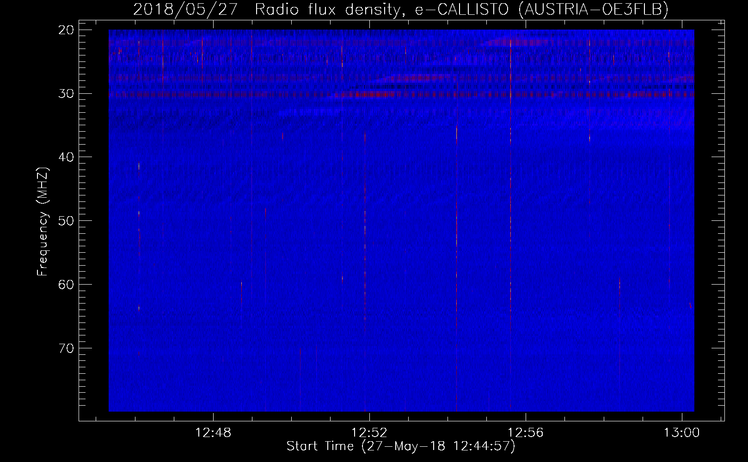Click the "70" frequency tick label
The height and width of the screenshot is (462, 748).
coord(67,348)
